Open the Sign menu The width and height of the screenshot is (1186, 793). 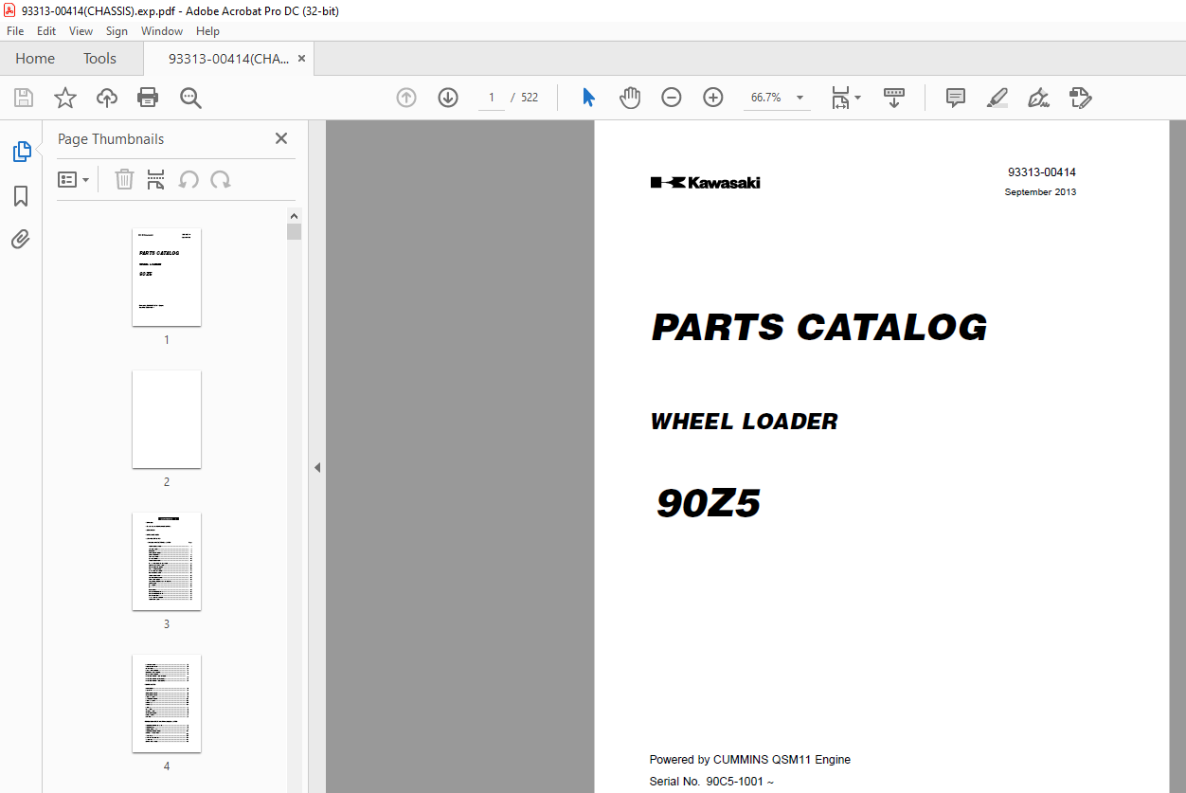click(117, 31)
